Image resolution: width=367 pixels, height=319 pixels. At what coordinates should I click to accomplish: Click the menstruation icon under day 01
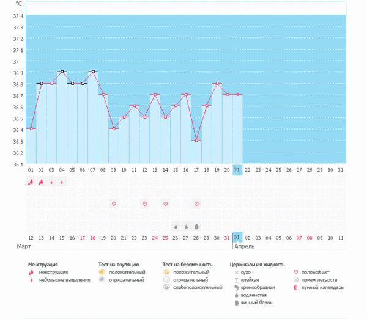[31, 182]
